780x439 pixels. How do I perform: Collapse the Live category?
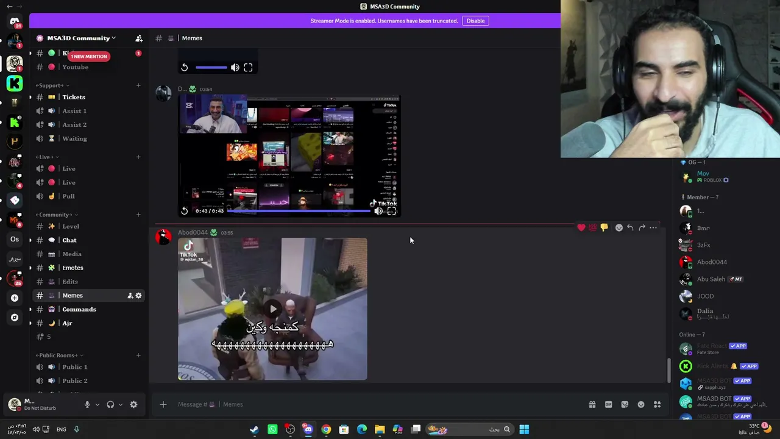click(46, 157)
